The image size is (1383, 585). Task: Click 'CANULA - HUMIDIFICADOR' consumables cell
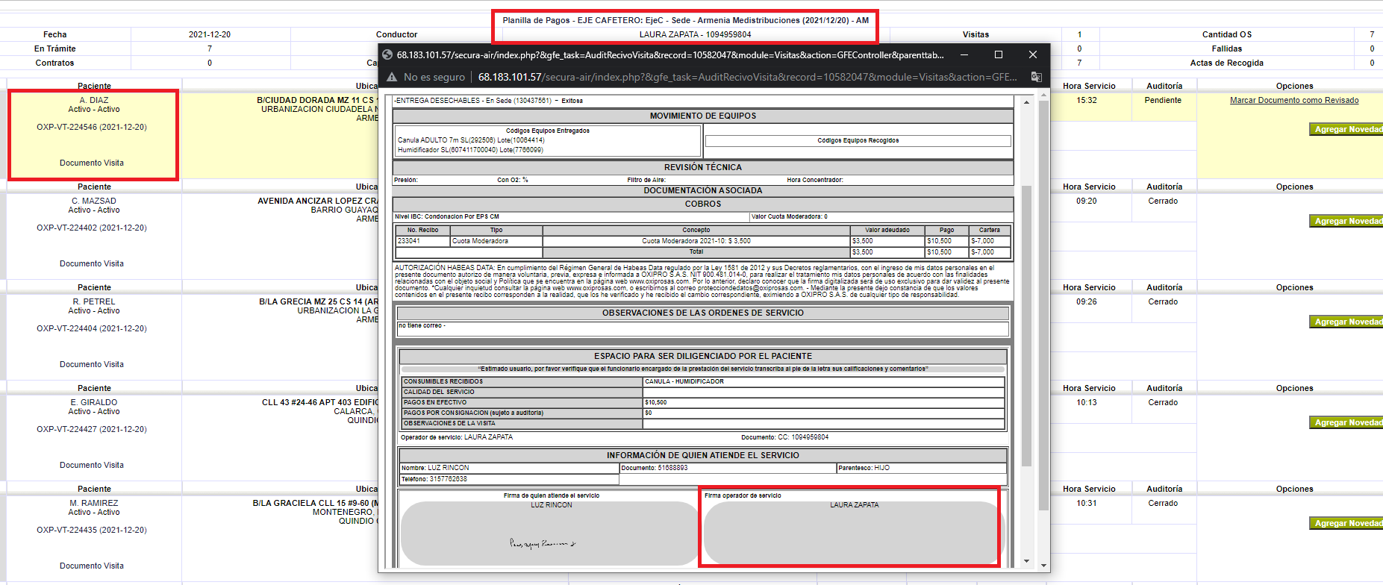[824, 381]
